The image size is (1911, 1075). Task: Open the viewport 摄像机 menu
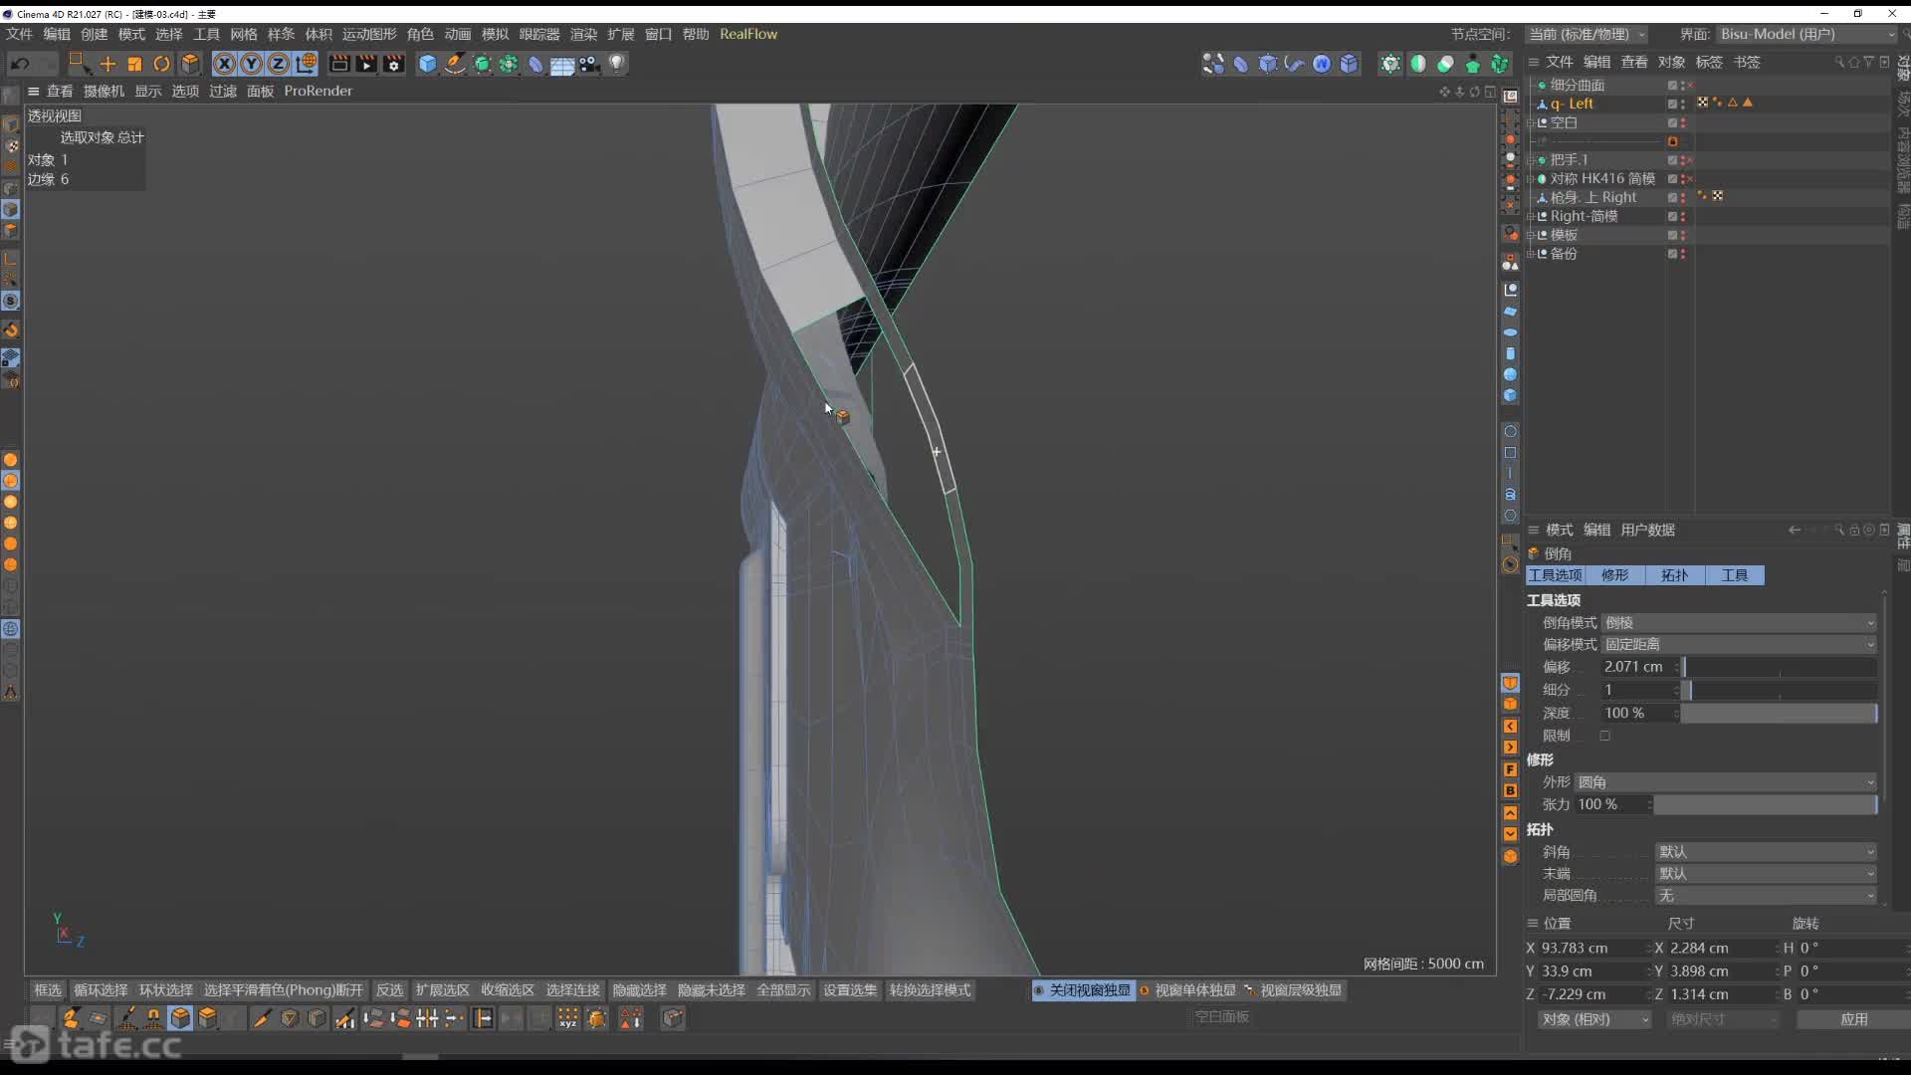point(104,91)
